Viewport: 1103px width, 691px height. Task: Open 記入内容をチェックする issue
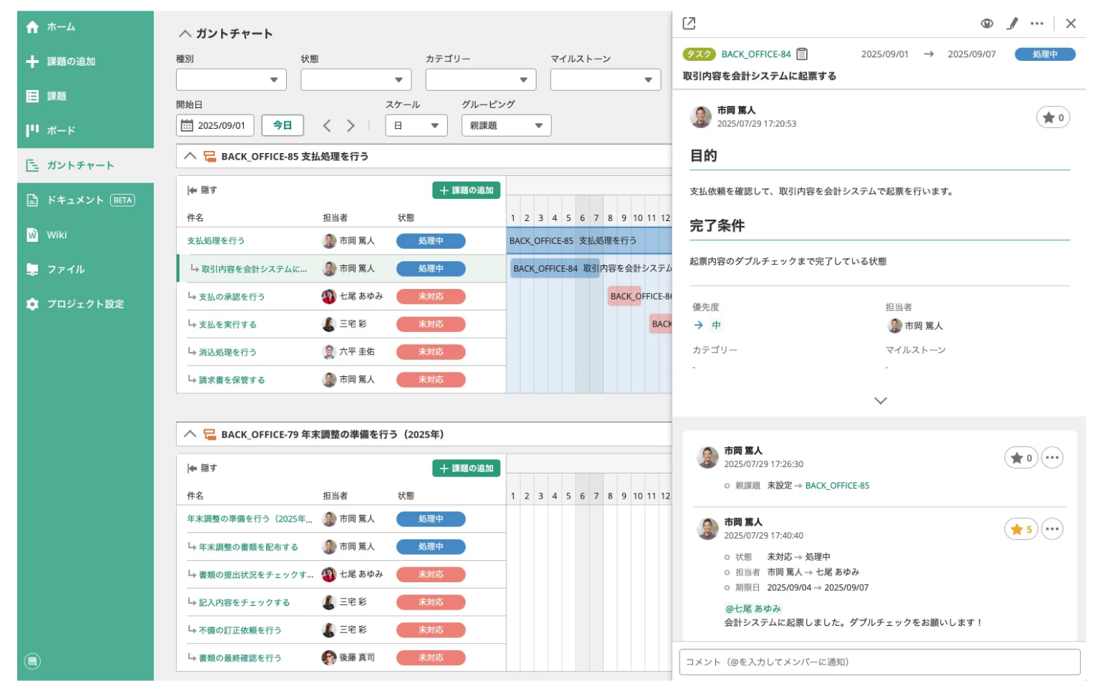point(244,603)
